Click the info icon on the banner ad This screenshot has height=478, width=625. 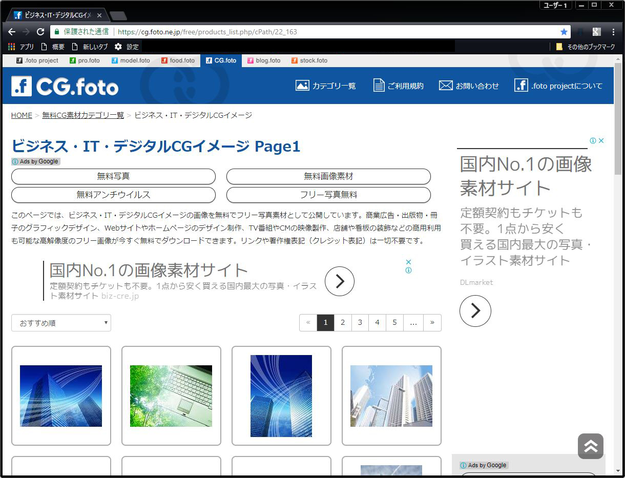(408, 270)
